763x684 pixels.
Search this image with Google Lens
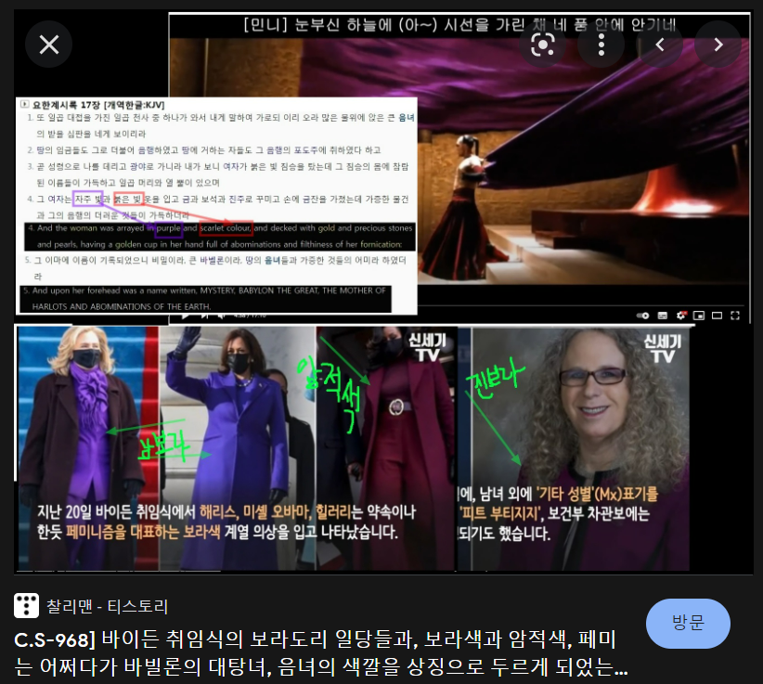point(543,45)
